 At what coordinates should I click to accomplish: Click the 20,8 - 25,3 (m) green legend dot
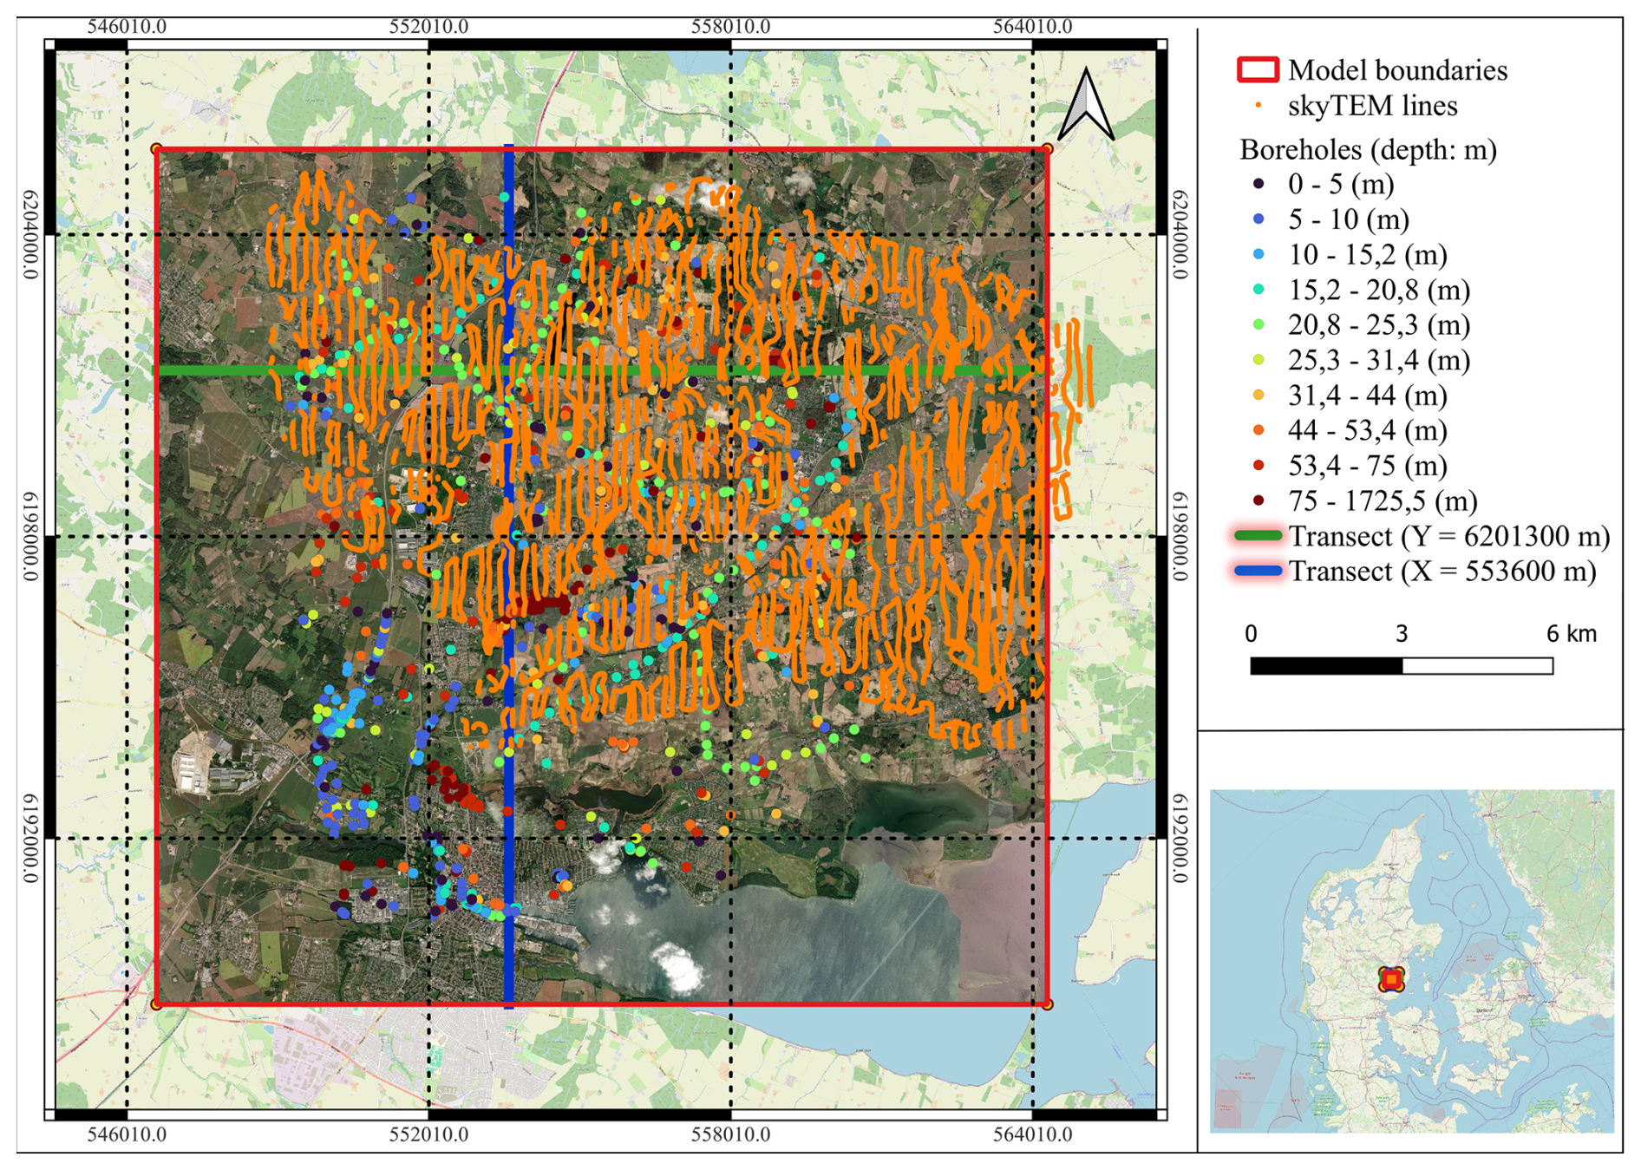tap(1259, 324)
